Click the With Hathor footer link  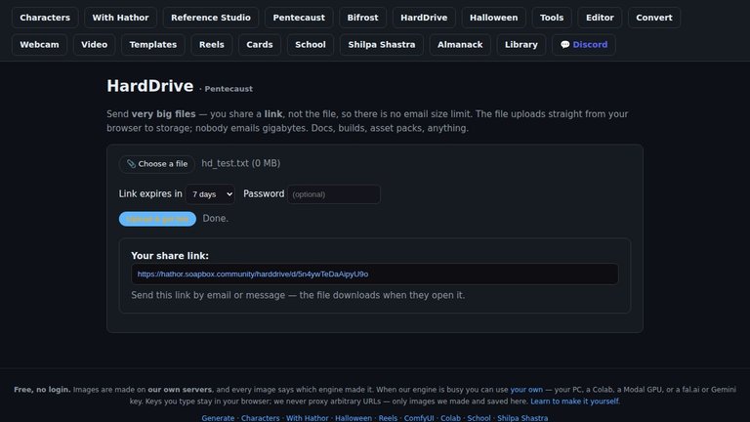(307, 418)
